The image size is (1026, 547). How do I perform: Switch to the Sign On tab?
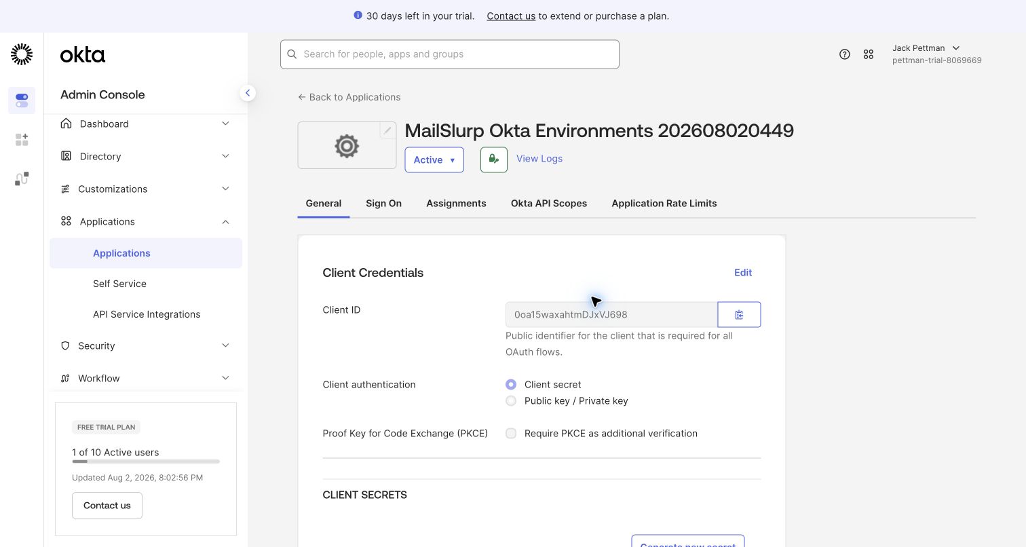(383, 203)
